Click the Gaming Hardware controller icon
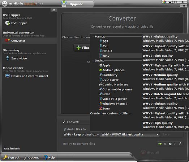This screenshot has height=162, width=189. 100,84
